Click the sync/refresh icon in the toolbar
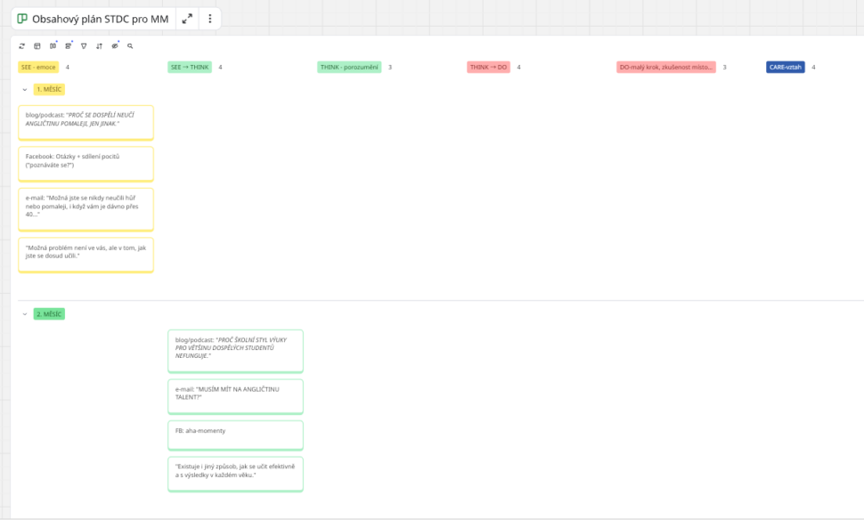Screen dimensions: 864x520 click(22, 45)
